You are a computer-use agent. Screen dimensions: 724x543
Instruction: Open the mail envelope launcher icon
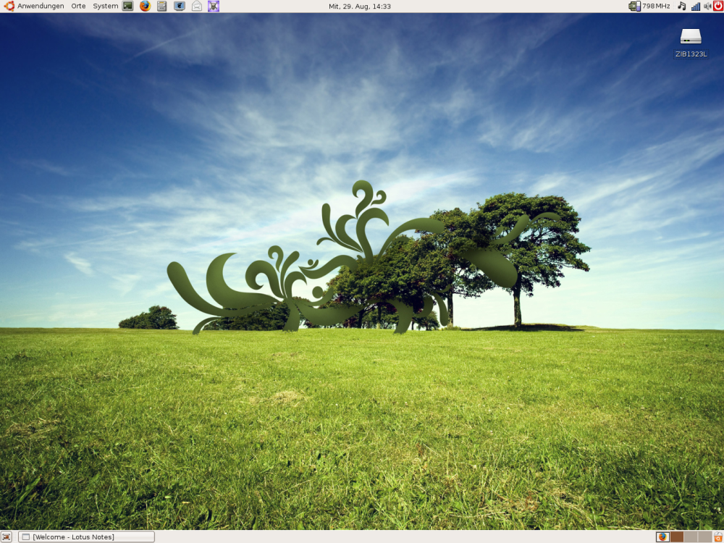click(x=197, y=6)
